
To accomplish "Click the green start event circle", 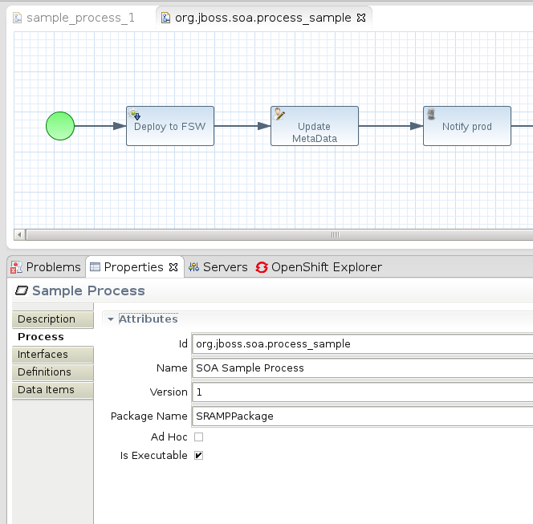I will pos(60,126).
